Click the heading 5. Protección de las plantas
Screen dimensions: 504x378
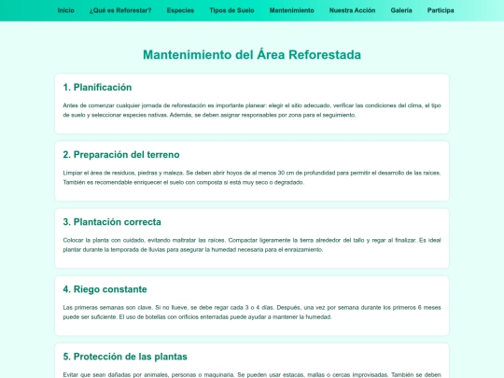[x=125, y=357]
